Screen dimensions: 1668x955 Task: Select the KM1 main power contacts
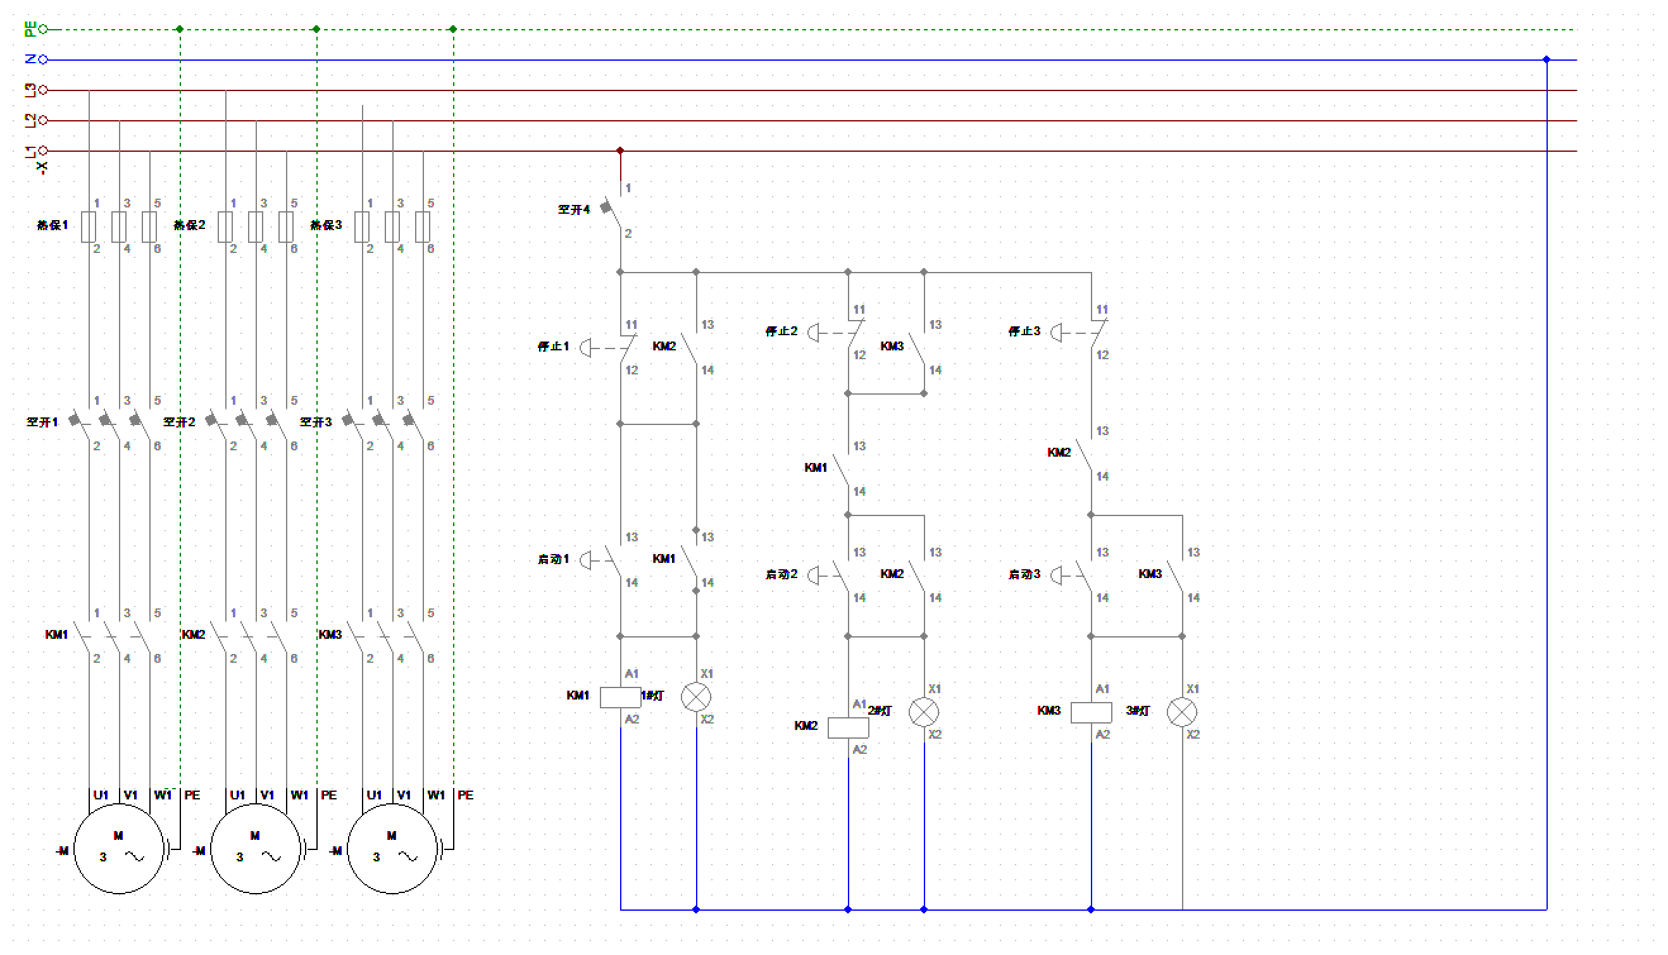[x=113, y=636]
